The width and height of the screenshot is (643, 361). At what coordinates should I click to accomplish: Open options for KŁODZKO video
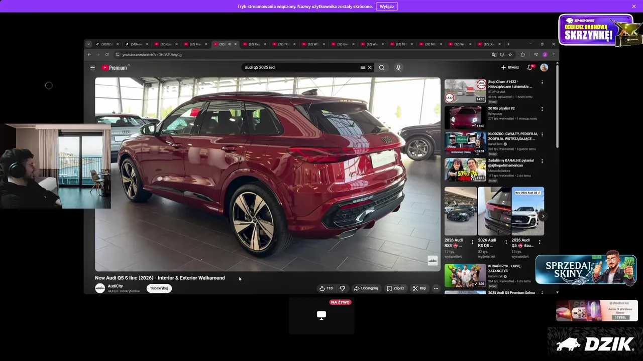tap(542, 135)
